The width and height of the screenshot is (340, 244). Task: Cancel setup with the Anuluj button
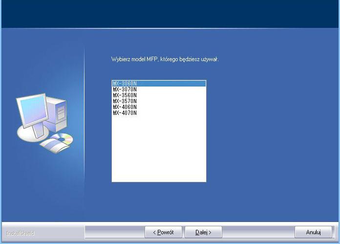313,232
